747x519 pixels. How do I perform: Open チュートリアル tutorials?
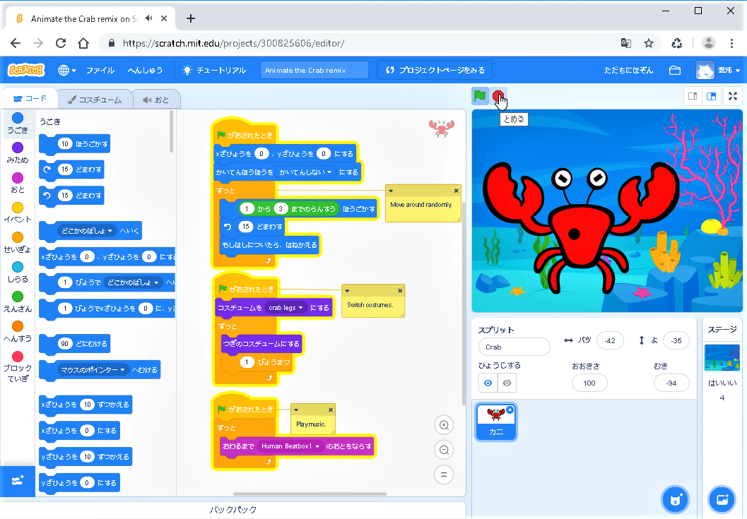pos(214,70)
